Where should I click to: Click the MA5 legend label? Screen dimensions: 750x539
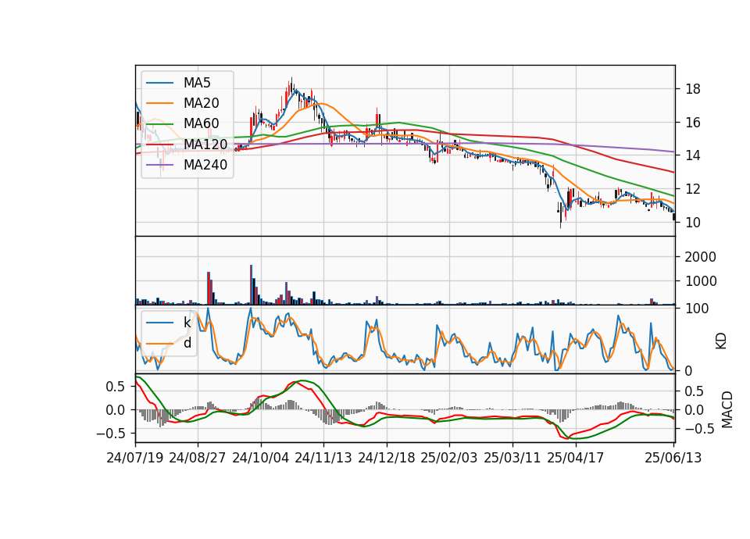pyautogui.click(x=197, y=83)
